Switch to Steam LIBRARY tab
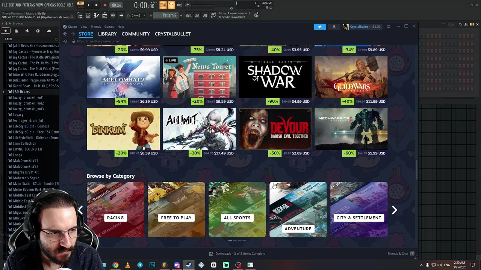 point(107,34)
